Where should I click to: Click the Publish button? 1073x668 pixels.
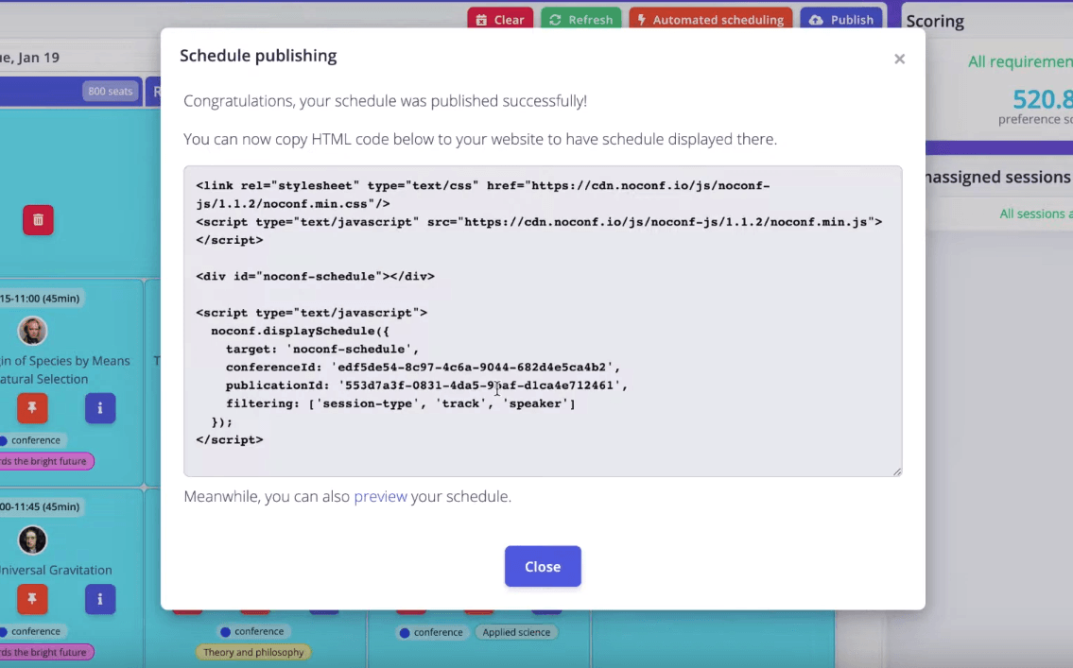(x=841, y=19)
